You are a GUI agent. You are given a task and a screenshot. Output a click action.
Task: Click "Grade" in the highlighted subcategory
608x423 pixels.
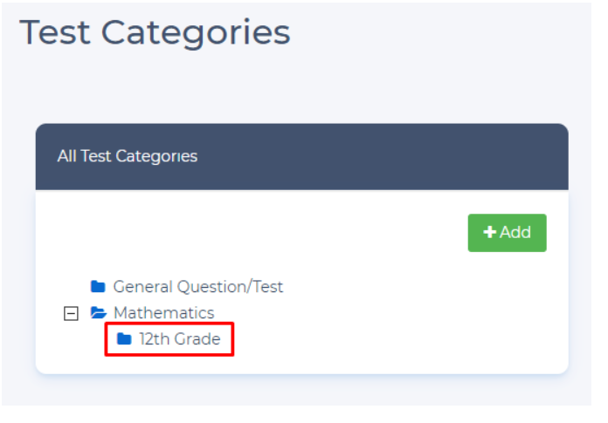197,339
